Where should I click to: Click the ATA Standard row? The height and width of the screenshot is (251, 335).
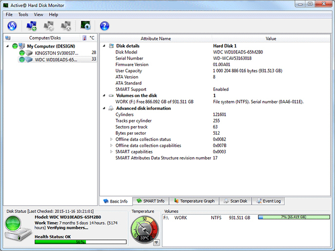(x=215, y=83)
